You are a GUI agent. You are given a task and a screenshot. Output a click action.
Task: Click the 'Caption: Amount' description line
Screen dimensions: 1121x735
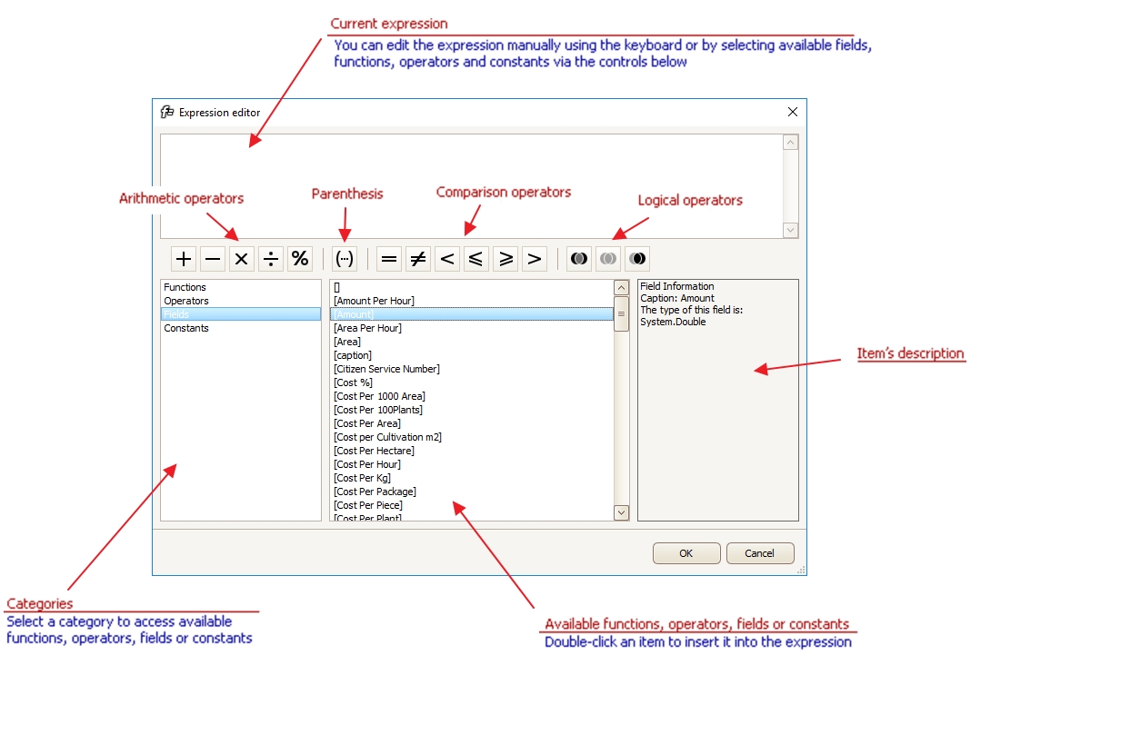click(x=677, y=298)
